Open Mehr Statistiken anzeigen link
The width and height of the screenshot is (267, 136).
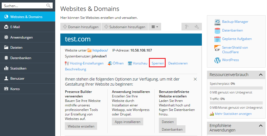pos(233,114)
